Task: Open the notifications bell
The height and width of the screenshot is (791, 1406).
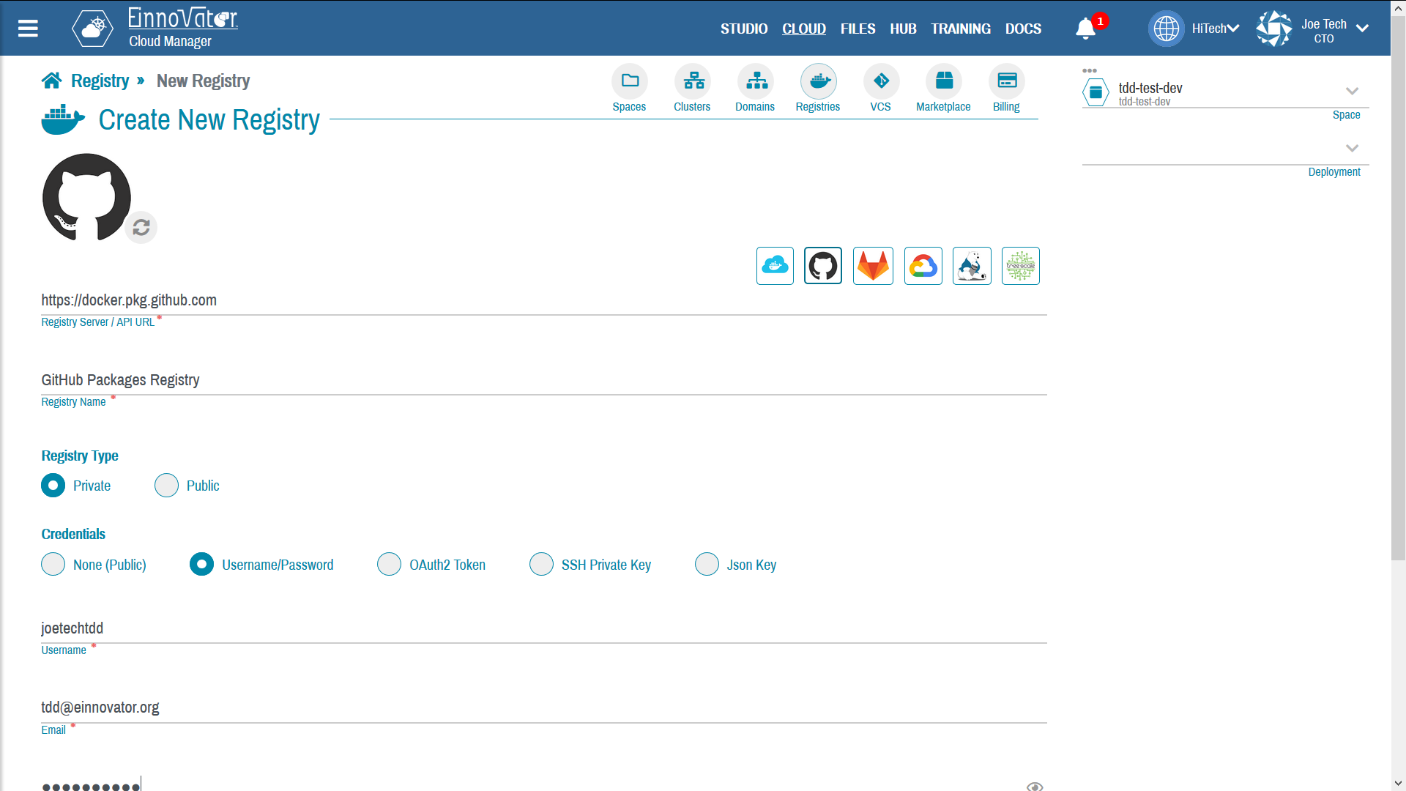Action: [1085, 29]
